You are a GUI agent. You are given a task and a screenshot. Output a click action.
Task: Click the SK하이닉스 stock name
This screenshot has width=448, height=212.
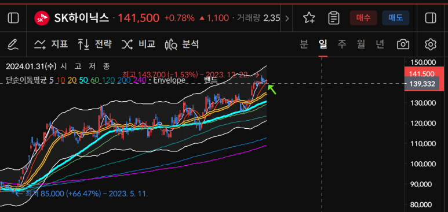[x=82, y=18]
